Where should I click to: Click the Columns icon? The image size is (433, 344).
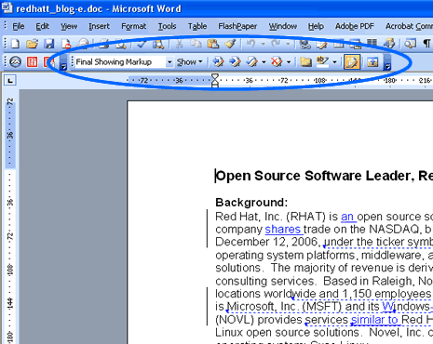(372, 44)
